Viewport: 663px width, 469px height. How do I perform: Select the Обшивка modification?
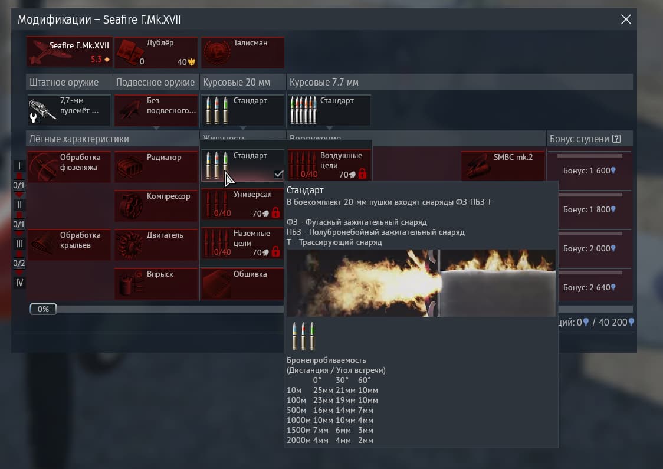tap(242, 283)
